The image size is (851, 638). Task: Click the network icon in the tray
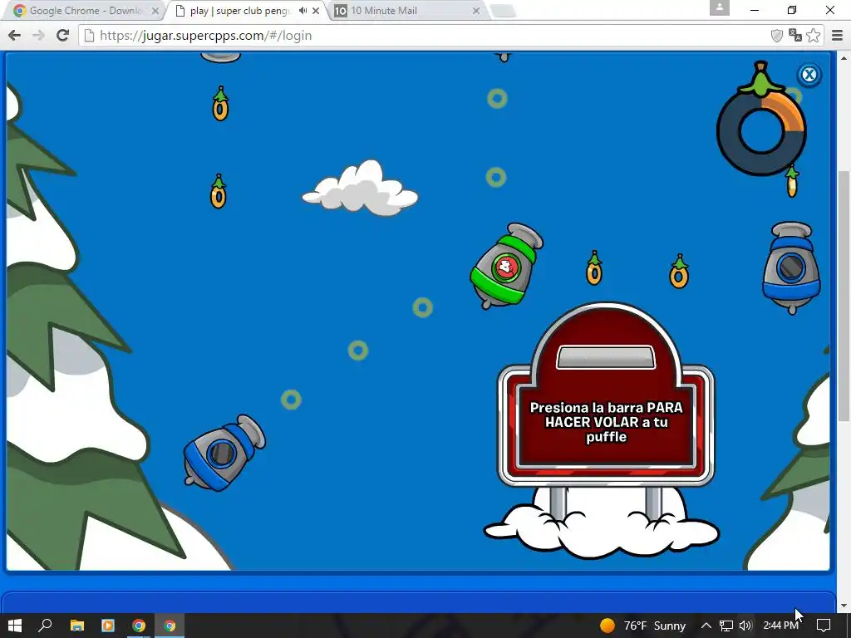point(726,626)
